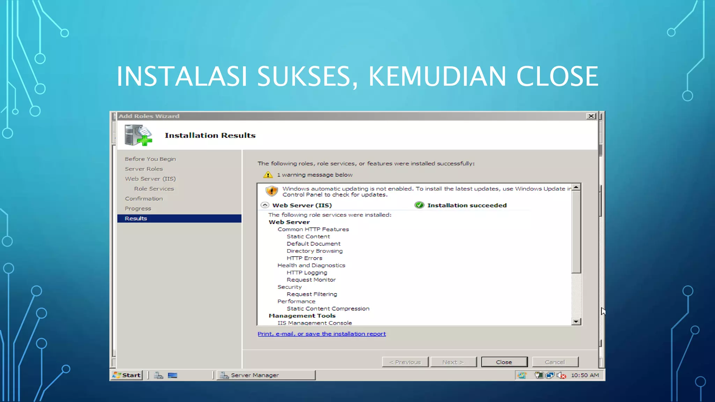Select Progress wizard step

click(138, 208)
